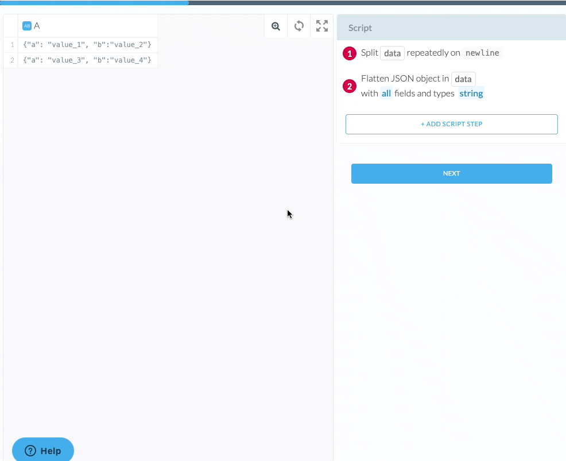Open the data column selector in the Split step

coord(392,53)
